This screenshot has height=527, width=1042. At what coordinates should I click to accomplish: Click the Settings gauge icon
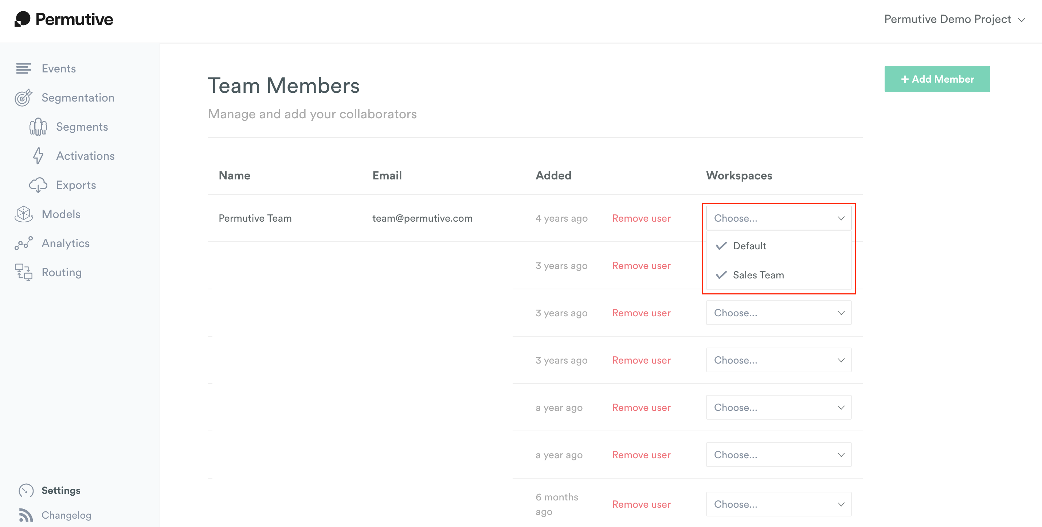26,491
